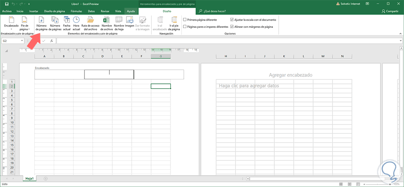
Task: Uncheck Ajustar la escala con el documento
Action: 232,19
